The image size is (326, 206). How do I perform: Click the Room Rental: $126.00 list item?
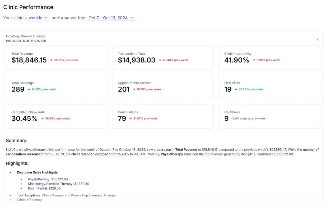click(x=44, y=188)
